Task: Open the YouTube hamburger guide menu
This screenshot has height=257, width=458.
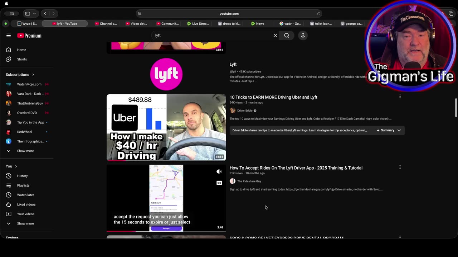Action: 9,35
